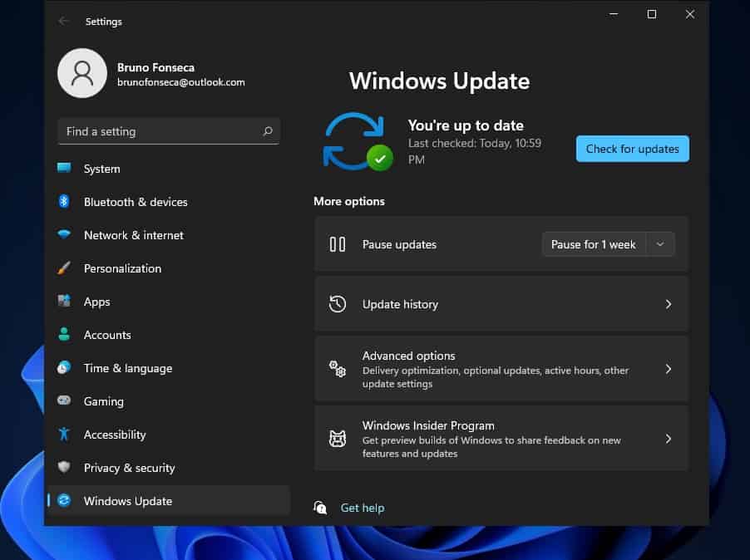The height and width of the screenshot is (560, 750).
Task: Close the Settings window
Action: (690, 14)
